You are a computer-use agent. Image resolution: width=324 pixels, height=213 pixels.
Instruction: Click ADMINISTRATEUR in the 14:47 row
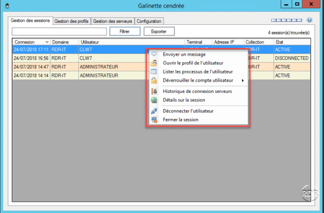coord(99,67)
